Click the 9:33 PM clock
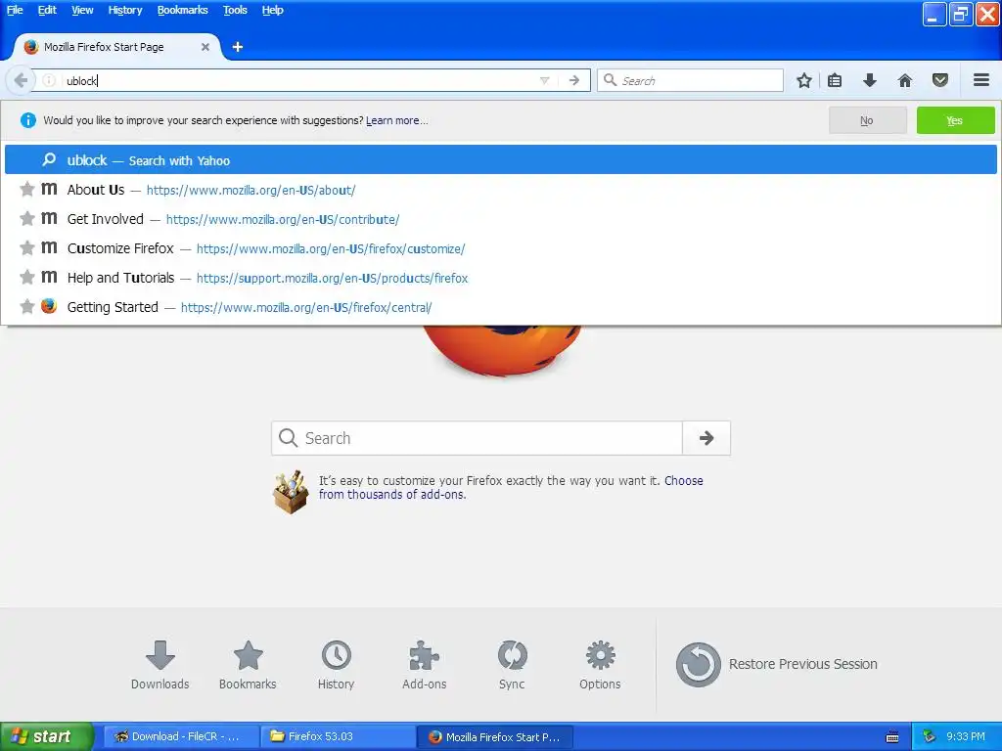1002x751 pixels. click(x=966, y=737)
